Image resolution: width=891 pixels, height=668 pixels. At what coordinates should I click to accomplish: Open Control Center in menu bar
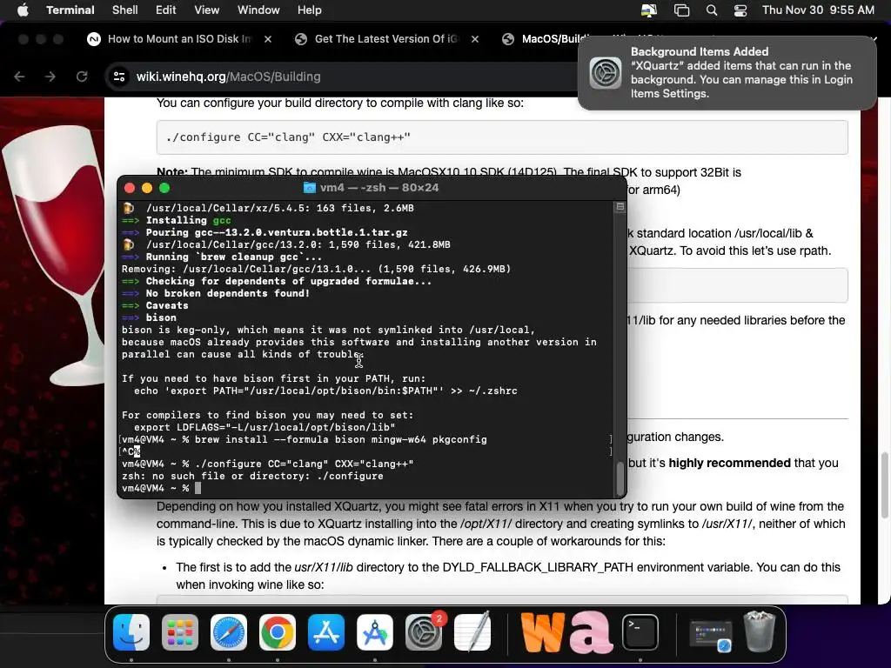coord(740,10)
